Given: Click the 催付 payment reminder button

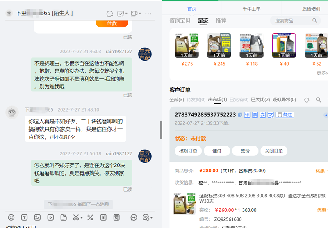Looking at the screenshot, I should pyautogui.click(x=217, y=150).
